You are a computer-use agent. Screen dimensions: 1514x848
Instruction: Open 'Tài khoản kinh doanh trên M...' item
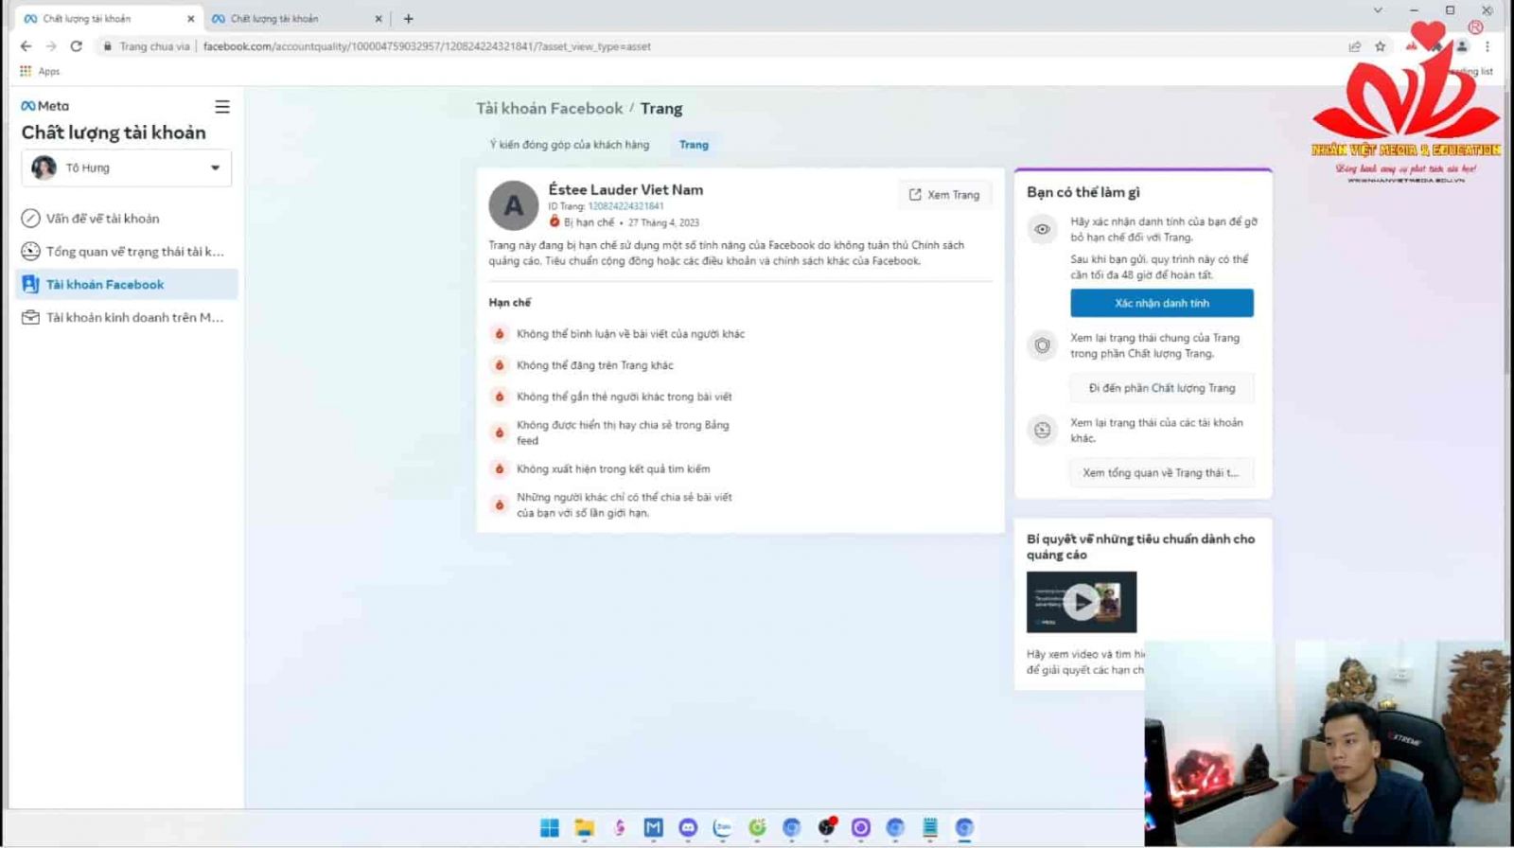click(x=127, y=317)
